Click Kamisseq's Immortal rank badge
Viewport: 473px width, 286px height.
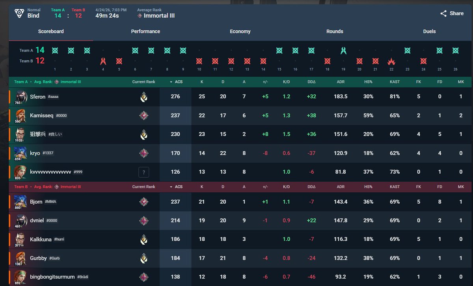(144, 115)
